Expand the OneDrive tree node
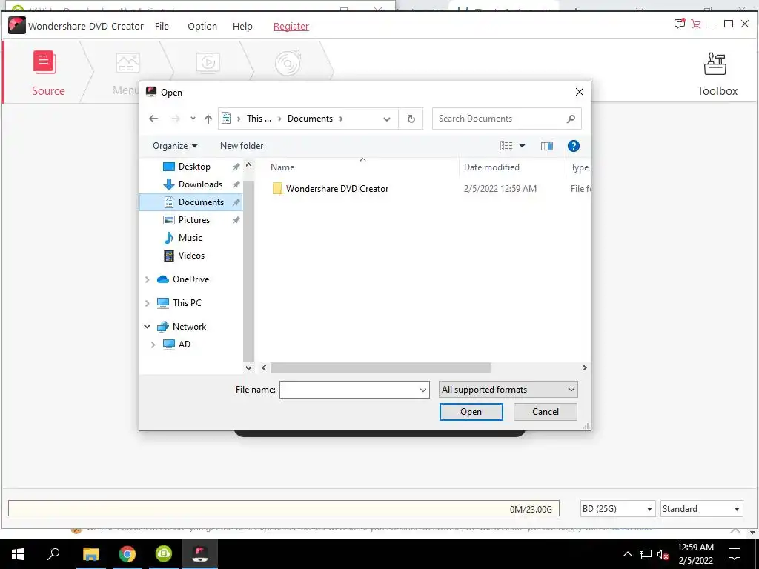The height and width of the screenshot is (569, 759). [x=148, y=279]
